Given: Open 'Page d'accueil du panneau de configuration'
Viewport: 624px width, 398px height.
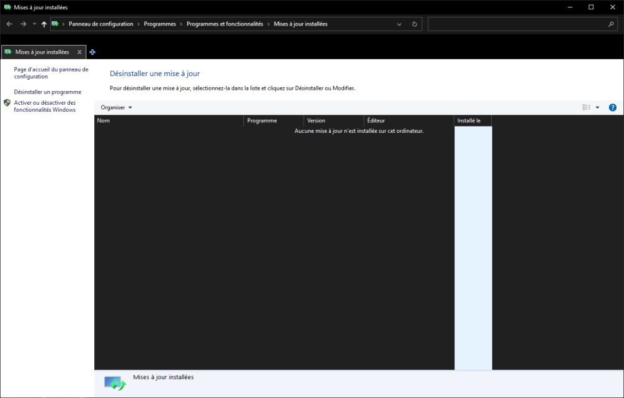Looking at the screenshot, I should tap(51, 73).
